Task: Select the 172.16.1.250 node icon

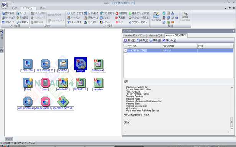Action: (28, 64)
